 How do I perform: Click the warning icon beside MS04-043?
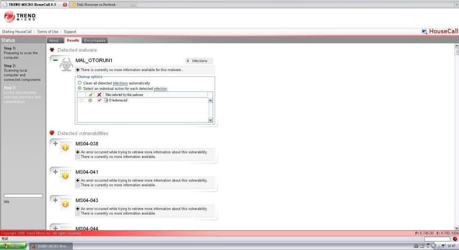(x=66, y=204)
